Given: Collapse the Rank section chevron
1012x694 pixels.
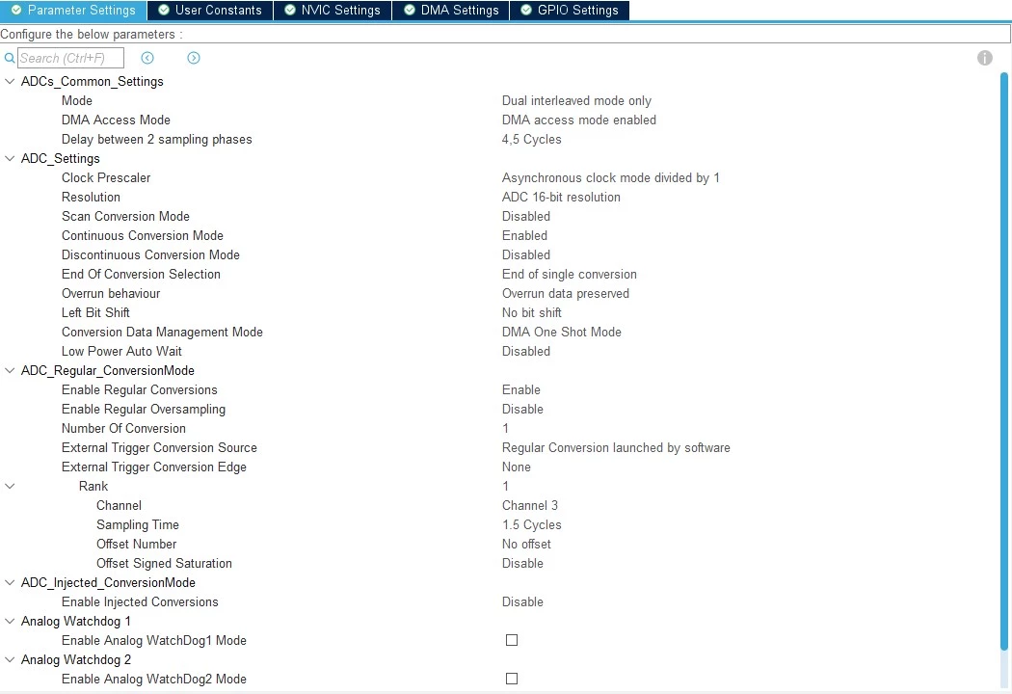Looking at the screenshot, I should (10, 486).
